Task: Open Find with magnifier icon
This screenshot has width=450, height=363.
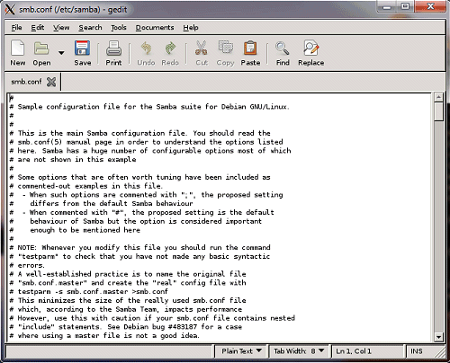Action: point(283,48)
